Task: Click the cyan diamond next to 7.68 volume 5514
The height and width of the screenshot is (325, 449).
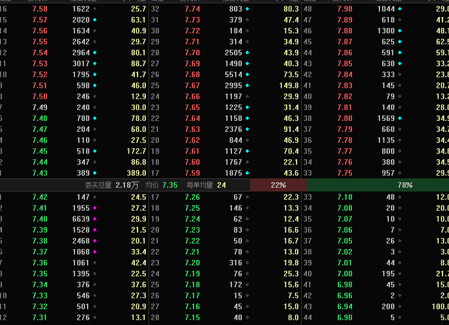Action: (x=247, y=75)
